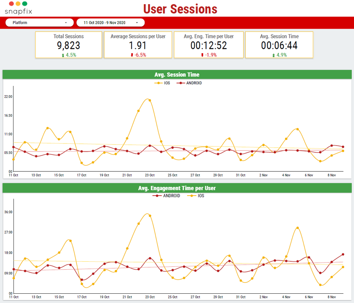
Task: Click 2 Nov label on Avg. Session Time axis
Action: click(x=263, y=175)
